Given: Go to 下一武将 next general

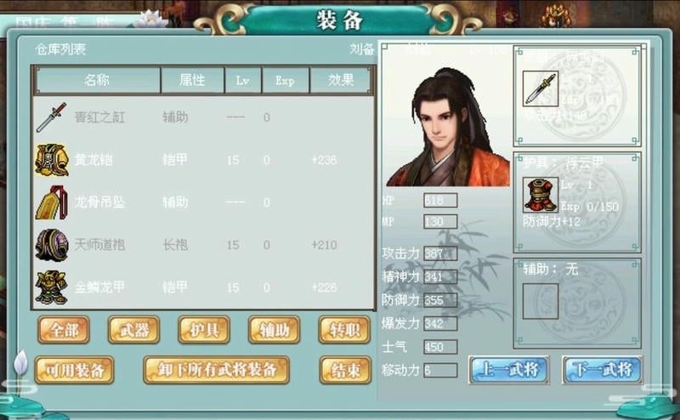Looking at the screenshot, I should coord(603,370).
